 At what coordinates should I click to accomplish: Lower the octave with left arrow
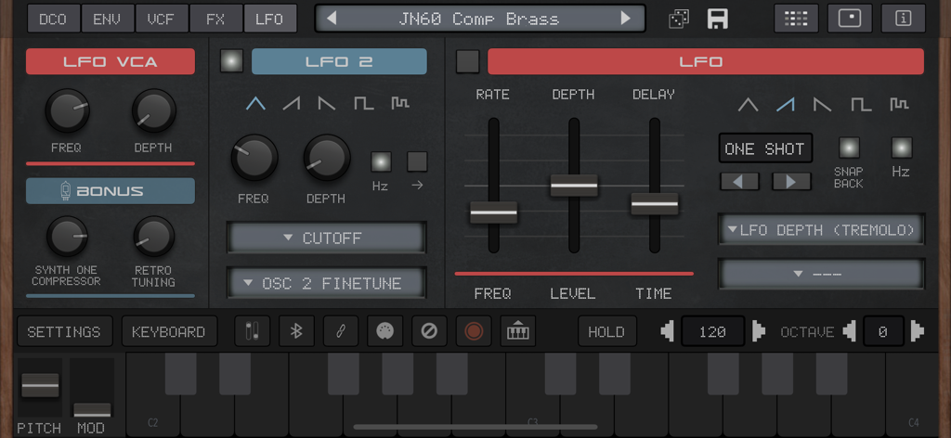(850, 331)
